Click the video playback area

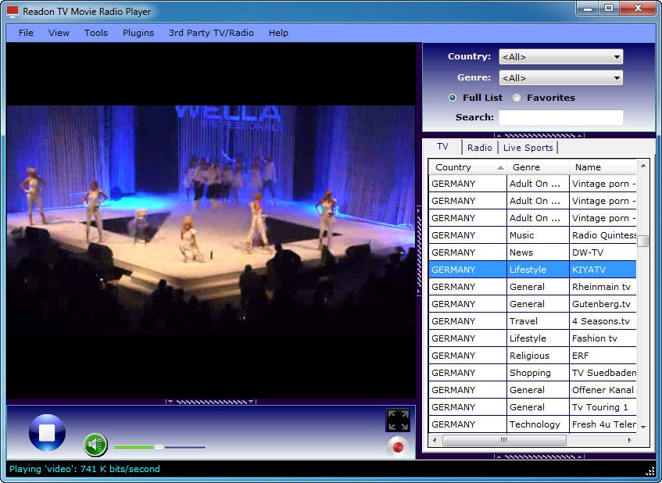coord(211,220)
